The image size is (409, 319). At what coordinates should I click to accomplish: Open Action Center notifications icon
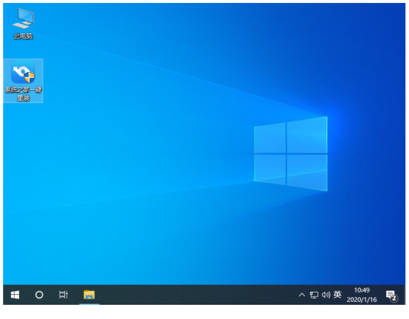tap(391, 295)
